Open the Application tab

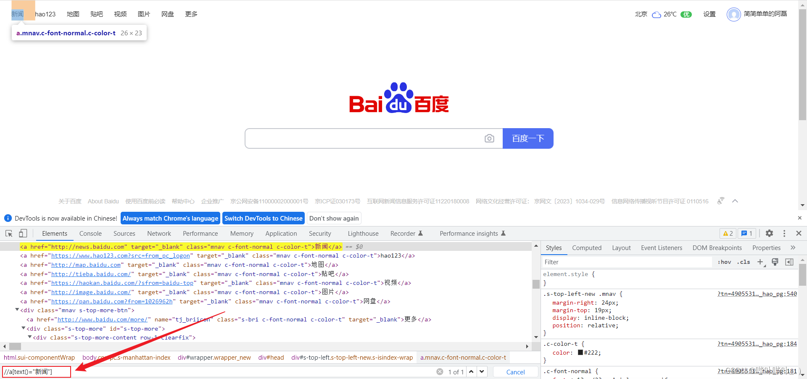[281, 234]
